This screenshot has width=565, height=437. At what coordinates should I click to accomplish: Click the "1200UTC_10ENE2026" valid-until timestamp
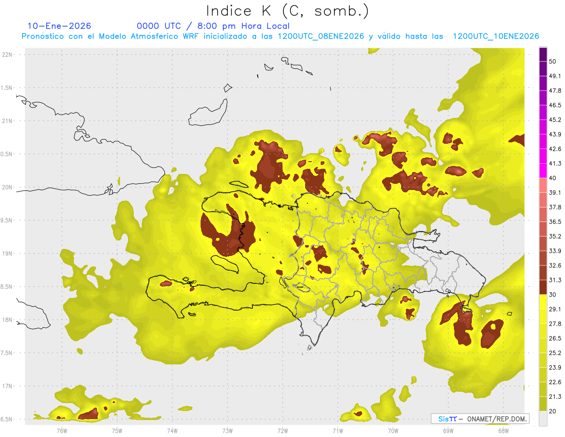496,36
